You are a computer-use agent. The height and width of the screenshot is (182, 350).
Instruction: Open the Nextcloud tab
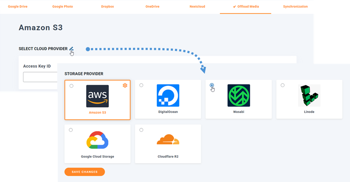[x=198, y=7]
